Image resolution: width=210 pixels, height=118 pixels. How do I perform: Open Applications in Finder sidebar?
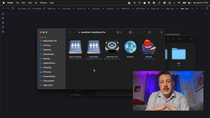(48, 63)
